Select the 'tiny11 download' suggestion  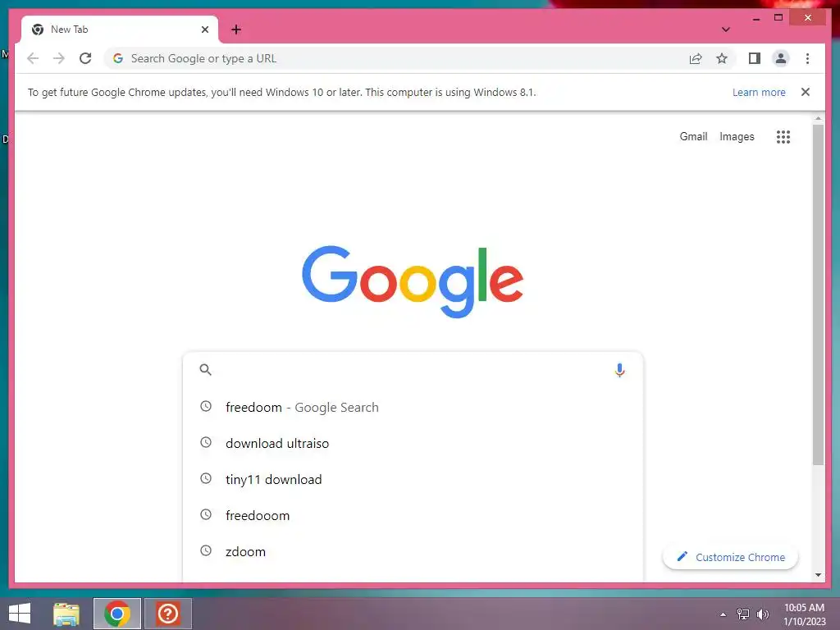click(413, 479)
